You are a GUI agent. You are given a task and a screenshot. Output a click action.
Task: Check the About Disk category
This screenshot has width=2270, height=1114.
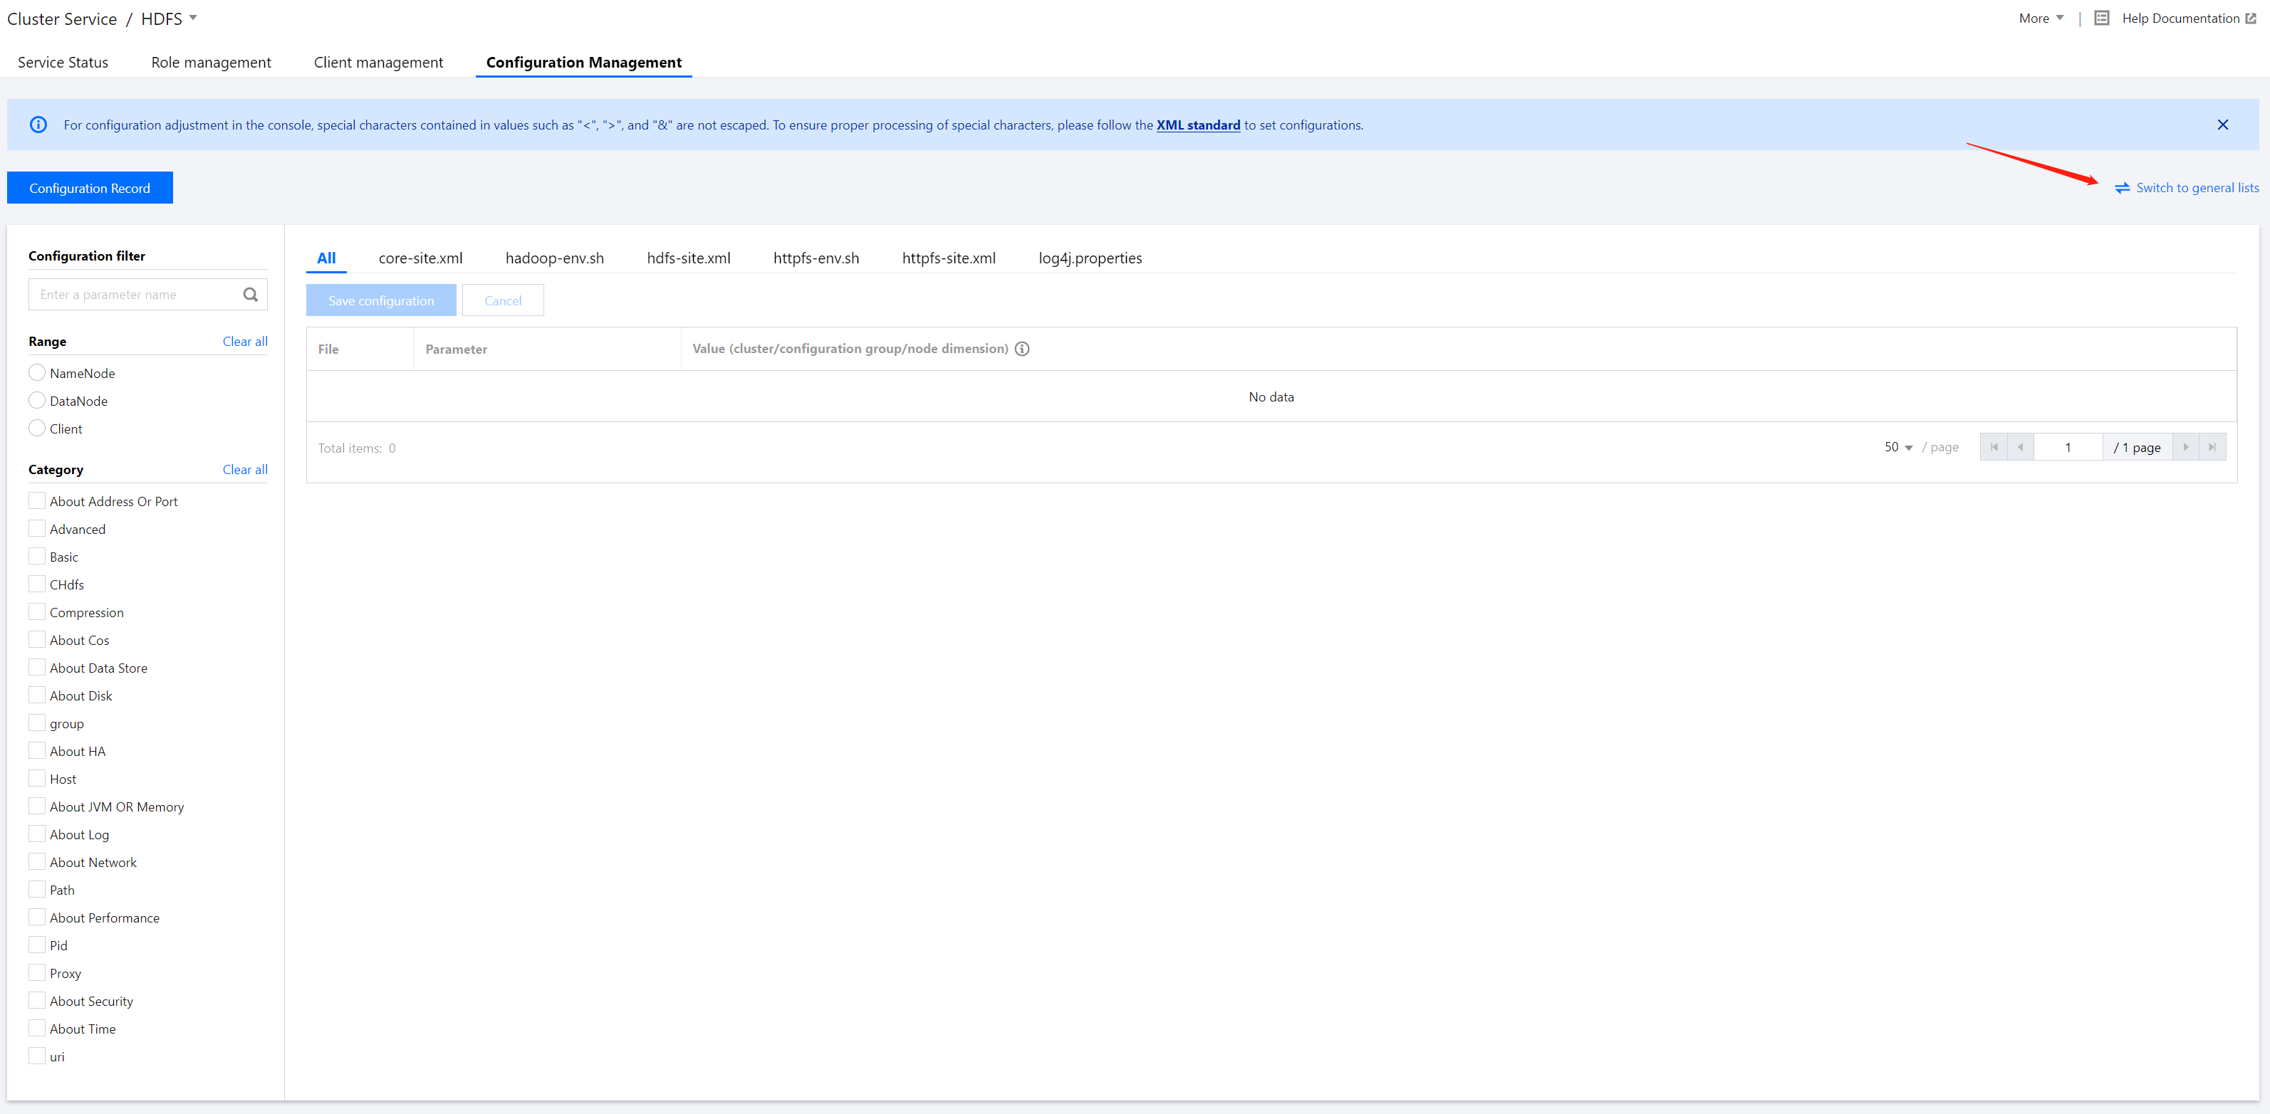tap(37, 695)
